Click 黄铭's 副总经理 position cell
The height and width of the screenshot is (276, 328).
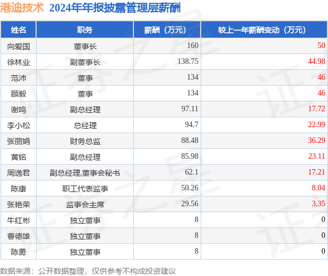[x=85, y=157]
